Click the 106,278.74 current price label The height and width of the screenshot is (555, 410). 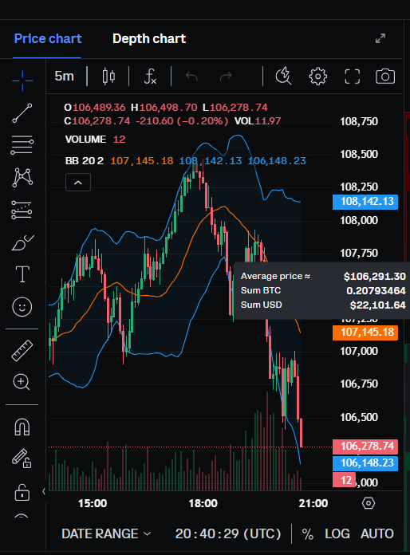(365, 447)
